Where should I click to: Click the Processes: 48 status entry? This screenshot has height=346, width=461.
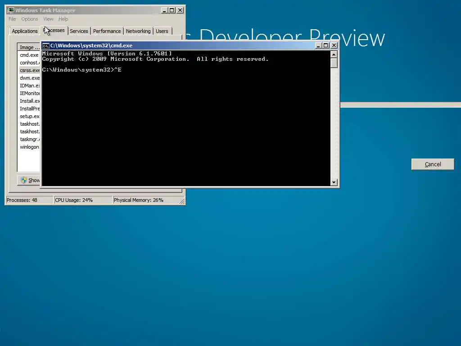29,200
